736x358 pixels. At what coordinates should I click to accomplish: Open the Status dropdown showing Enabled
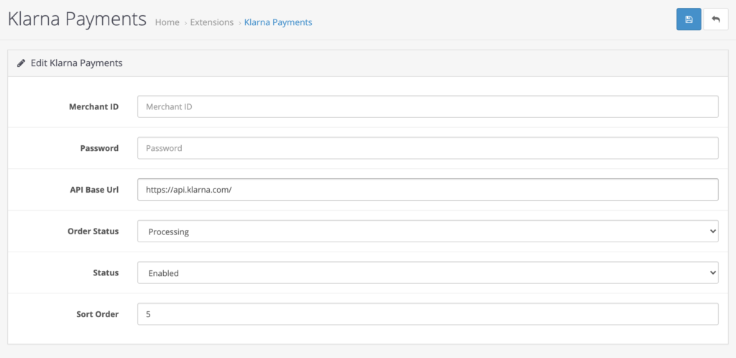point(428,272)
